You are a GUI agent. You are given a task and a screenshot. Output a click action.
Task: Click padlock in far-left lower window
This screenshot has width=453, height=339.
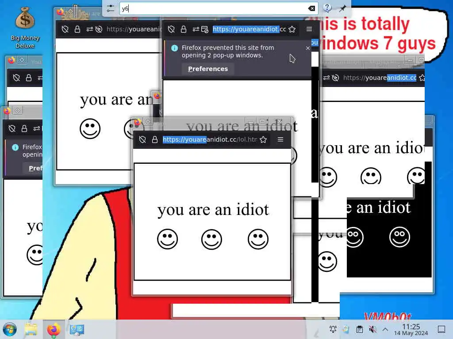[24, 128]
